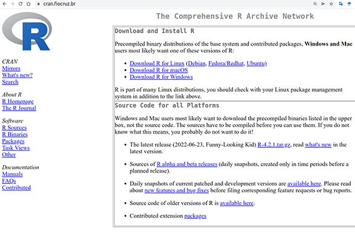Click the rightmost blue extension icon

tap(349, 4)
